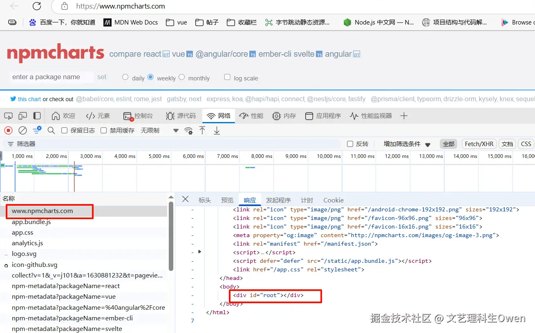Open the this chart Twitter link
Screen dimensions: 535x333
coord(26,99)
